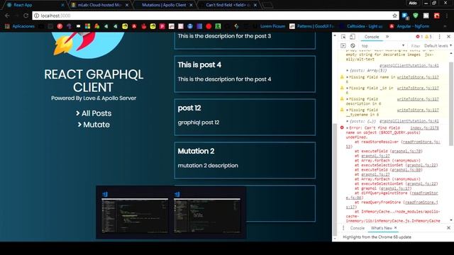Open the red extension icon beside Chrome menu
Image resolution: width=454 pixels, height=255 pixels.
click(437, 16)
